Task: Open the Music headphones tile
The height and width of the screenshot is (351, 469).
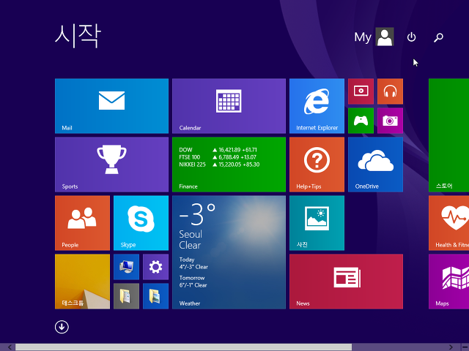Action: [x=390, y=91]
